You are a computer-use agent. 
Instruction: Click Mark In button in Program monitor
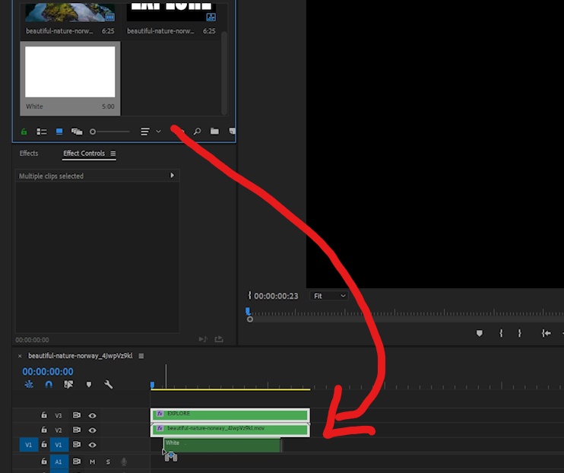(x=501, y=333)
